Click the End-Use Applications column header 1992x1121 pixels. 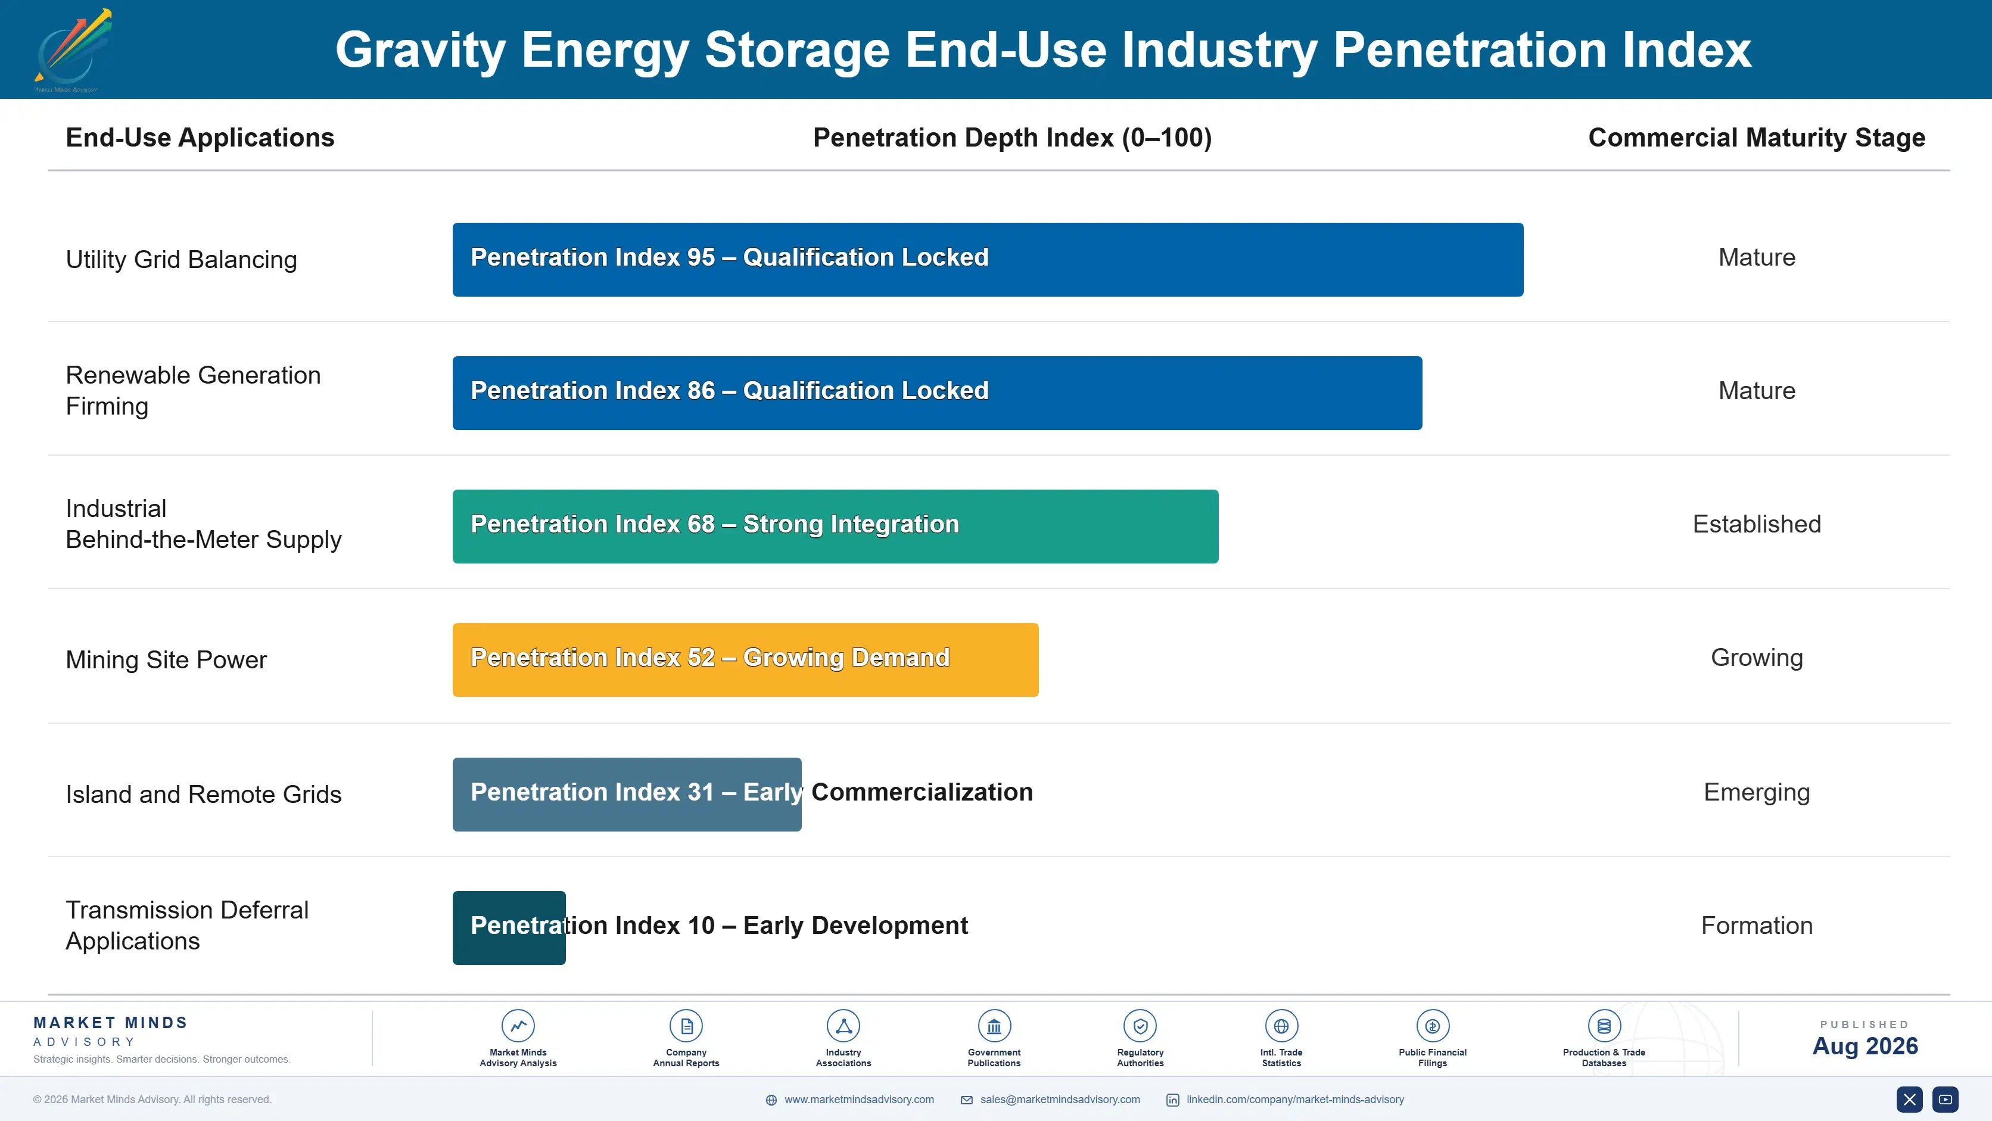coord(200,138)
